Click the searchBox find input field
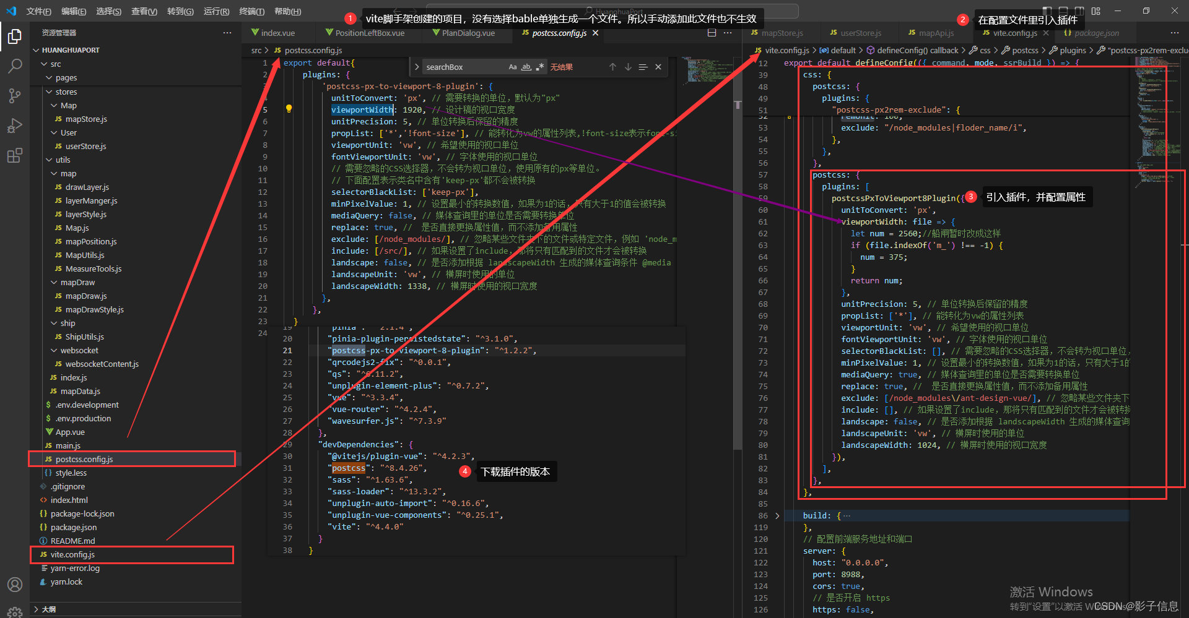 tap(464, 67)
